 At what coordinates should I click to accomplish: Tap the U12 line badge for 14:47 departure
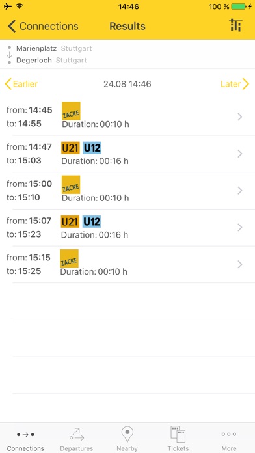[92, 148]
